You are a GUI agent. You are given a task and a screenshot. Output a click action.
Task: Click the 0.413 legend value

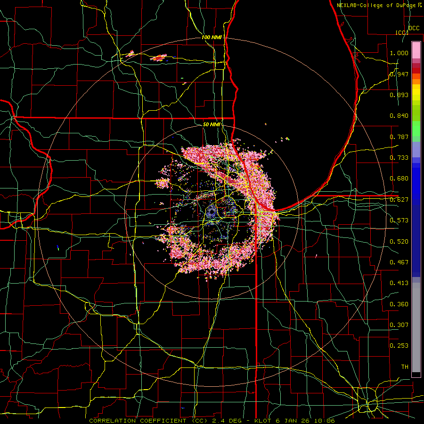pyautogui.click(x=399, y=283)
